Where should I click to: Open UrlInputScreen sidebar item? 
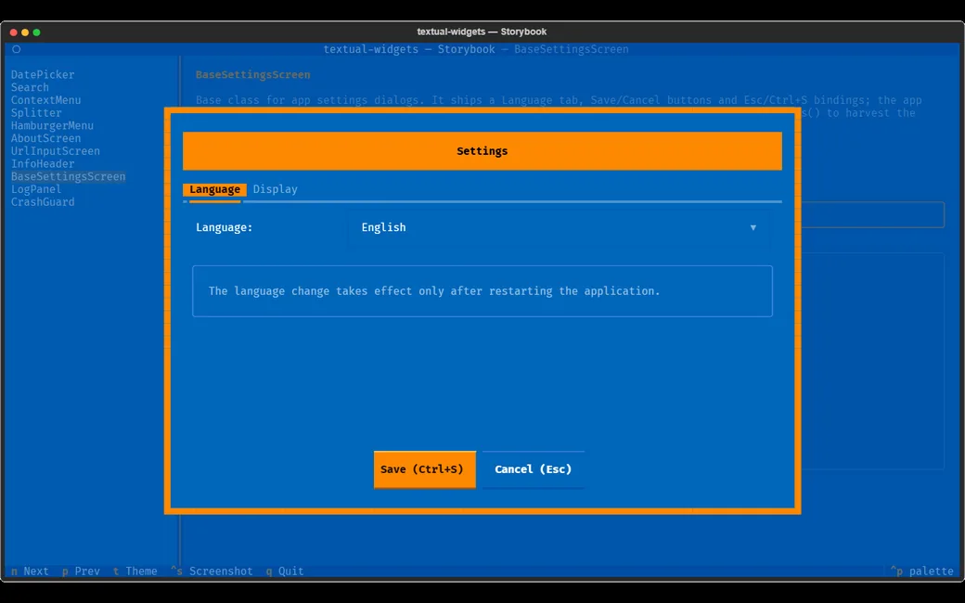click(x=56, y=151)
